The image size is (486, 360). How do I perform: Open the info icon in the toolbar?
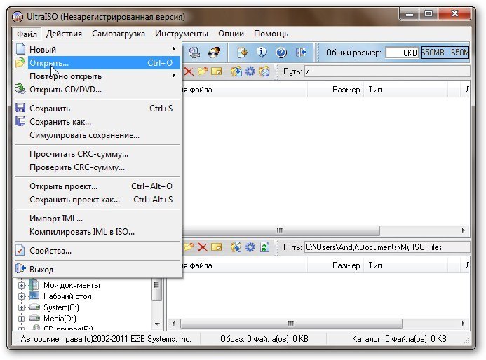(262, 53)
